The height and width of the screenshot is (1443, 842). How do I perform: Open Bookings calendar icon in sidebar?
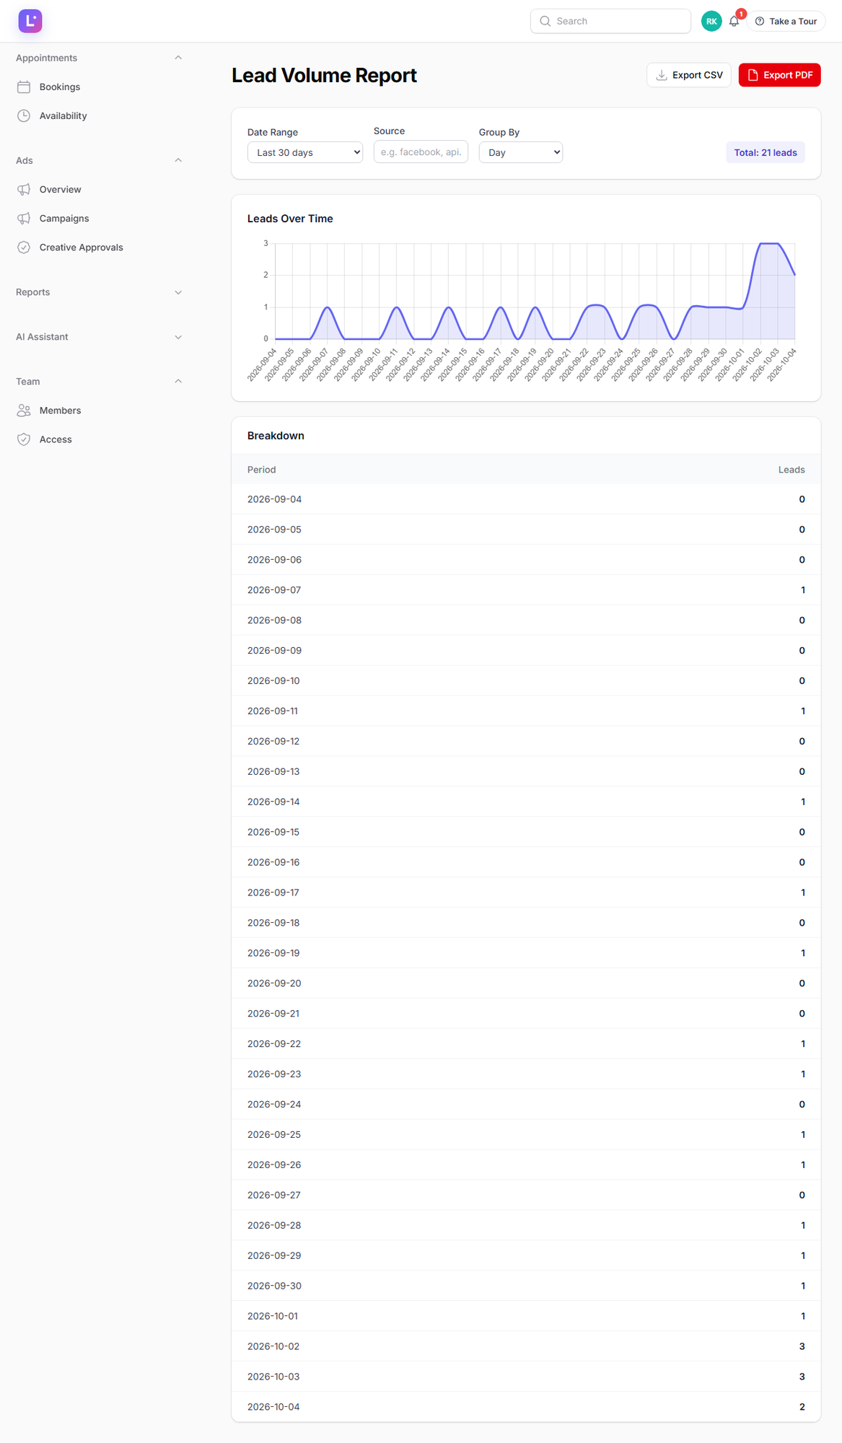(x=24, y=87)
